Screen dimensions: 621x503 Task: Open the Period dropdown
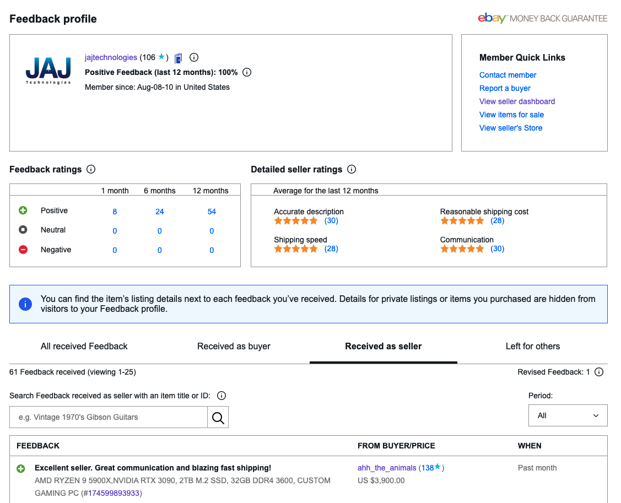(568, 415)
